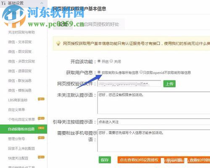This screenshot has width=210, height=168.
Task: Click the lightbulb tip icon in notice
Action: 58,44
